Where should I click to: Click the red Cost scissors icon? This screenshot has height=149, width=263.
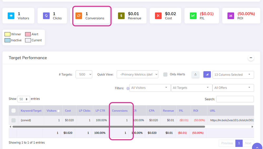[158, 16]
